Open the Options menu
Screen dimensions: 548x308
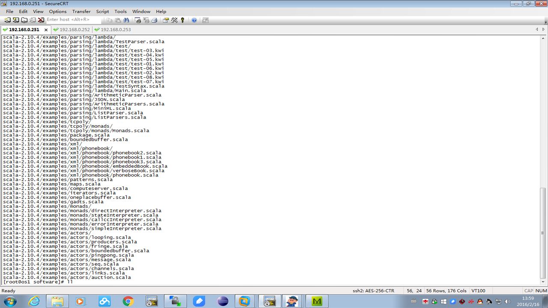[58, 12]
